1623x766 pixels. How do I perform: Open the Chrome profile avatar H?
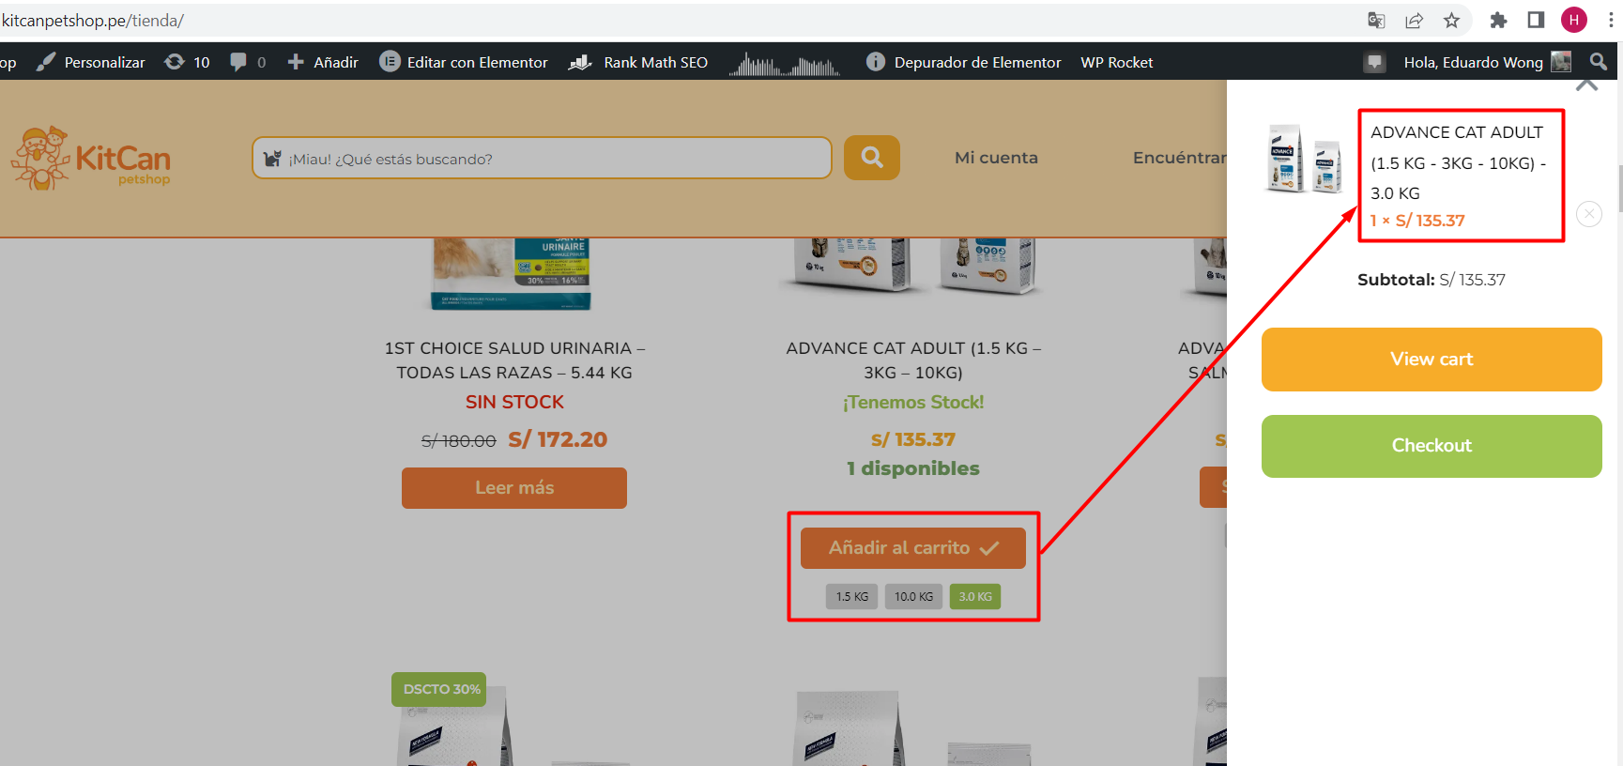(1574, 20)
